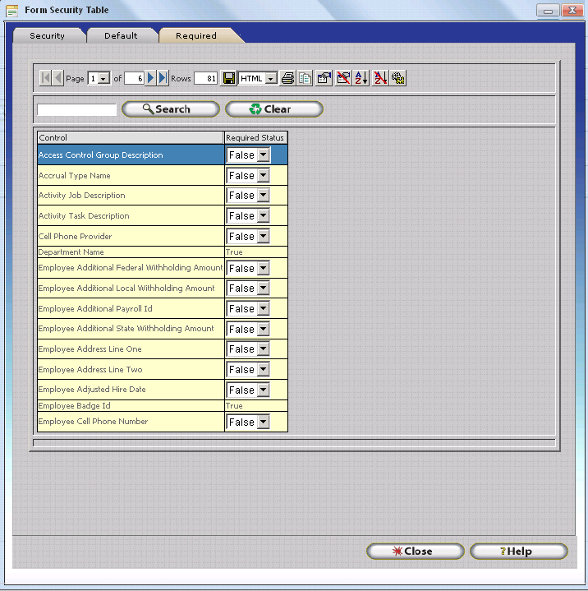Click the A-Z sort icon
Image resolution: width=588 pixels, height=591 pixels.
click(x=361, y=78)
